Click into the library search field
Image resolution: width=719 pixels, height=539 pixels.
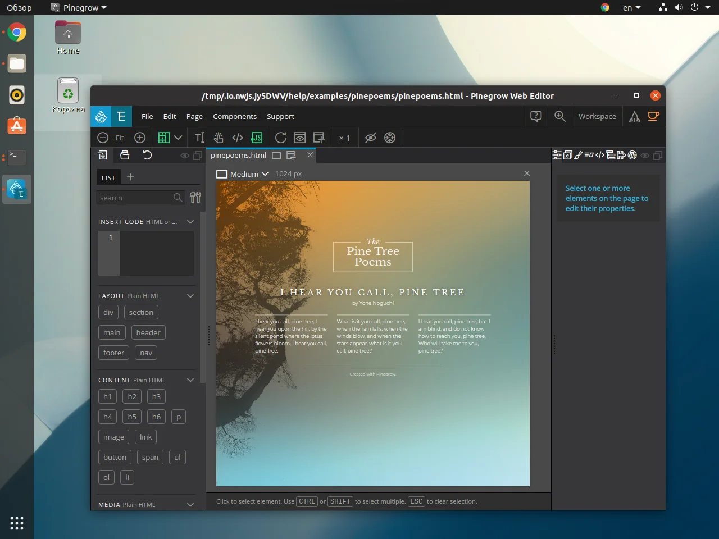click(135, 198)
